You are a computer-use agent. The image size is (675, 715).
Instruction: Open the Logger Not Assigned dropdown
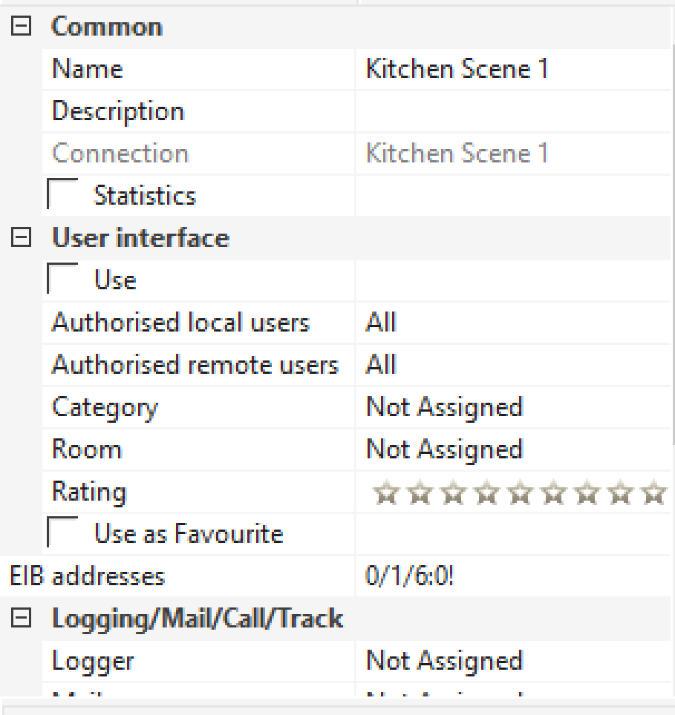click(512, 662)
